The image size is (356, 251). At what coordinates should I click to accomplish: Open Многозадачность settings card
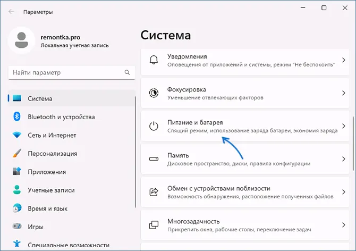(245, 225)
